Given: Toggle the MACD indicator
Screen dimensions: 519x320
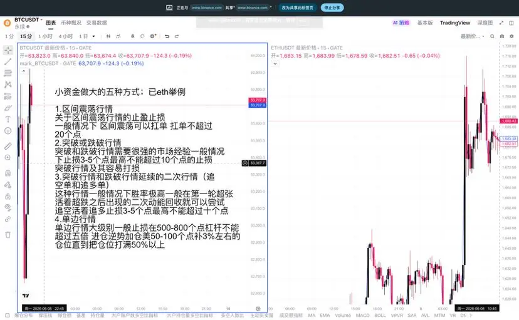Looking at the screenshot, I should (362, 316).
